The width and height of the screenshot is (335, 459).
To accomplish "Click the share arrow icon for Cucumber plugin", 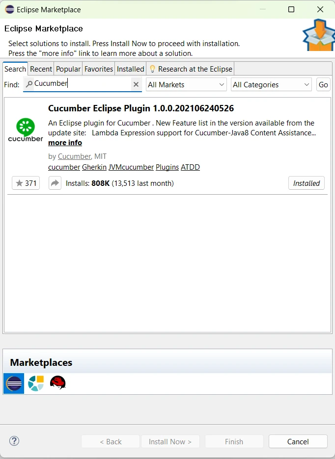I will coord(55,183).
